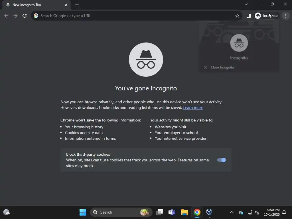292x219 pixels.
Task: Click the forward navigation arrow
Action: point(15,16)
